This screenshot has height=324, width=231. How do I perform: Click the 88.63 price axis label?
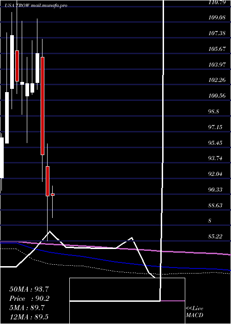coord(215,206)
